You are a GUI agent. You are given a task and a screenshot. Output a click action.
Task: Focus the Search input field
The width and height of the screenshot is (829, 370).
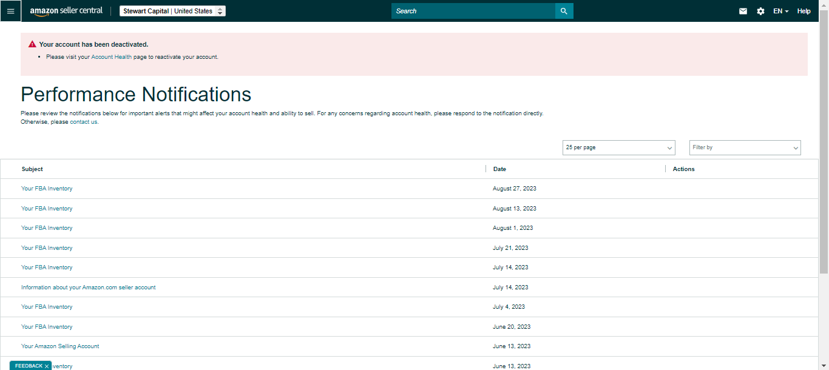[x=473, y=11]
